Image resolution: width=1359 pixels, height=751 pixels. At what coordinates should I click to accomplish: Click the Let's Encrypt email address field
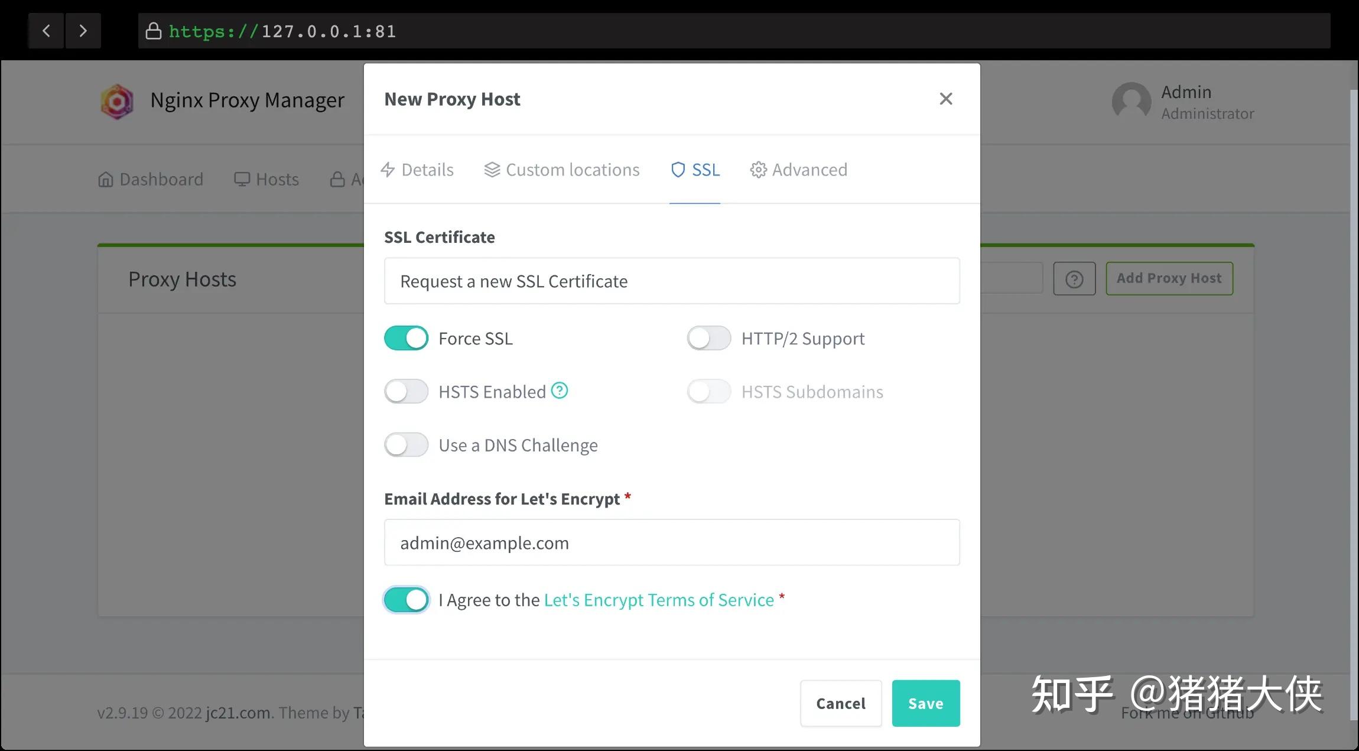pos(672,542)
